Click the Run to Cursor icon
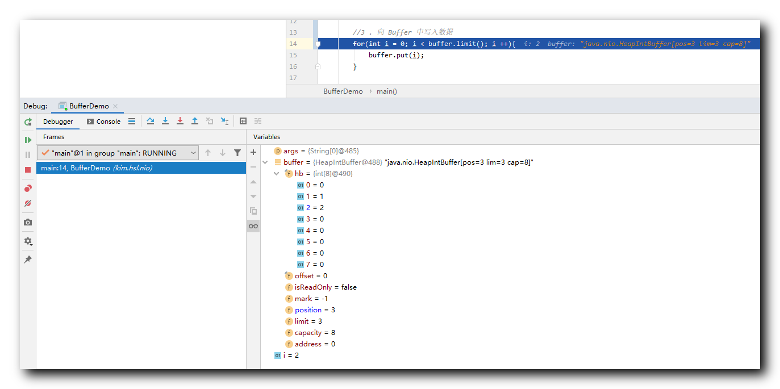780x389 pixels. pos(224,121)
